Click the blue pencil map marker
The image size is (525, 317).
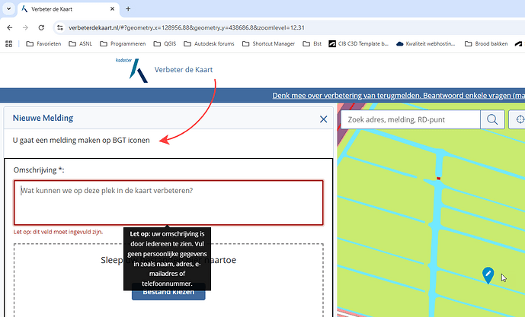488,274
